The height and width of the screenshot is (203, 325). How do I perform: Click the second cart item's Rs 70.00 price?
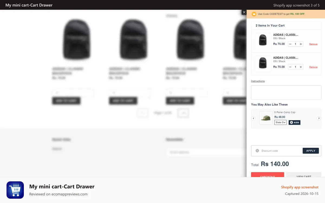pyautogui.click(x=279, y=67)
